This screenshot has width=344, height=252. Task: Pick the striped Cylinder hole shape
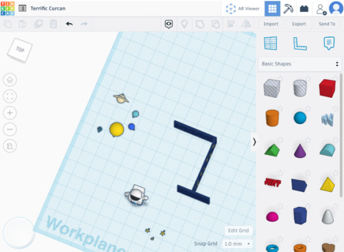[299, 88]
